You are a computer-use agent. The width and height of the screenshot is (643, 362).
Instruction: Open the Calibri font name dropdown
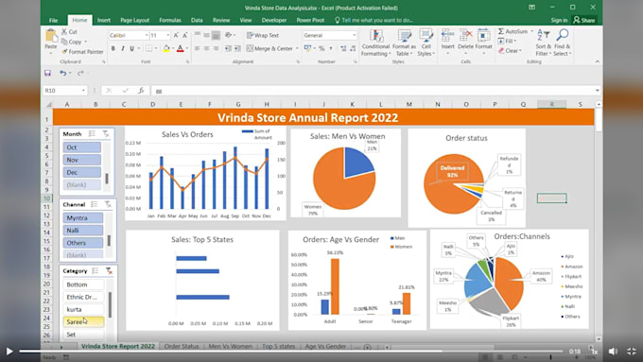(x=147, y=36)
